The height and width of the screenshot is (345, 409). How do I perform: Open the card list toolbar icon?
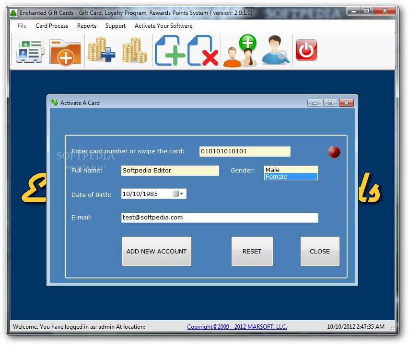[x=30, y=51]
